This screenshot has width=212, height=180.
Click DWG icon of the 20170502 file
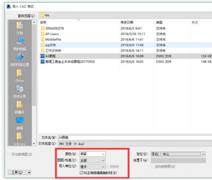click(x=42, y=62)
